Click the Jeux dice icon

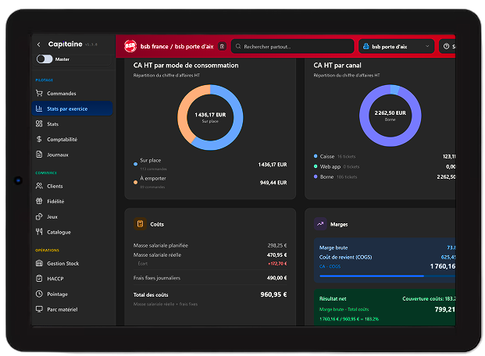click(x=39, y=216)
